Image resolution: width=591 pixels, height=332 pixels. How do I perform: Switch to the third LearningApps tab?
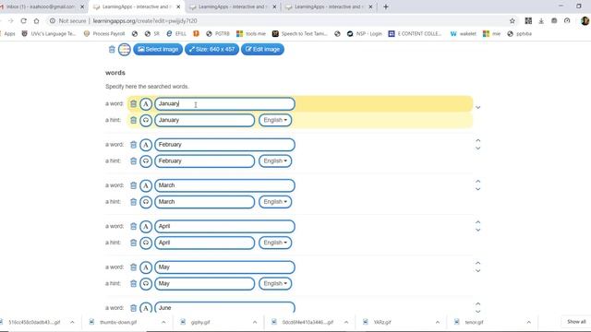[329, 6]
